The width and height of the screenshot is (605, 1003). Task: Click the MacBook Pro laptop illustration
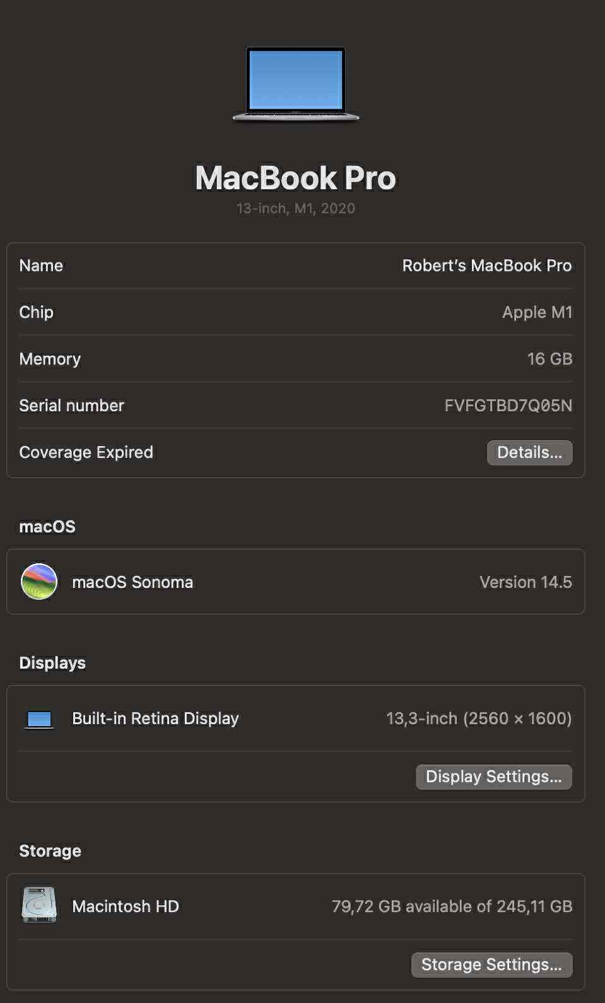click(x=296, y=83)
